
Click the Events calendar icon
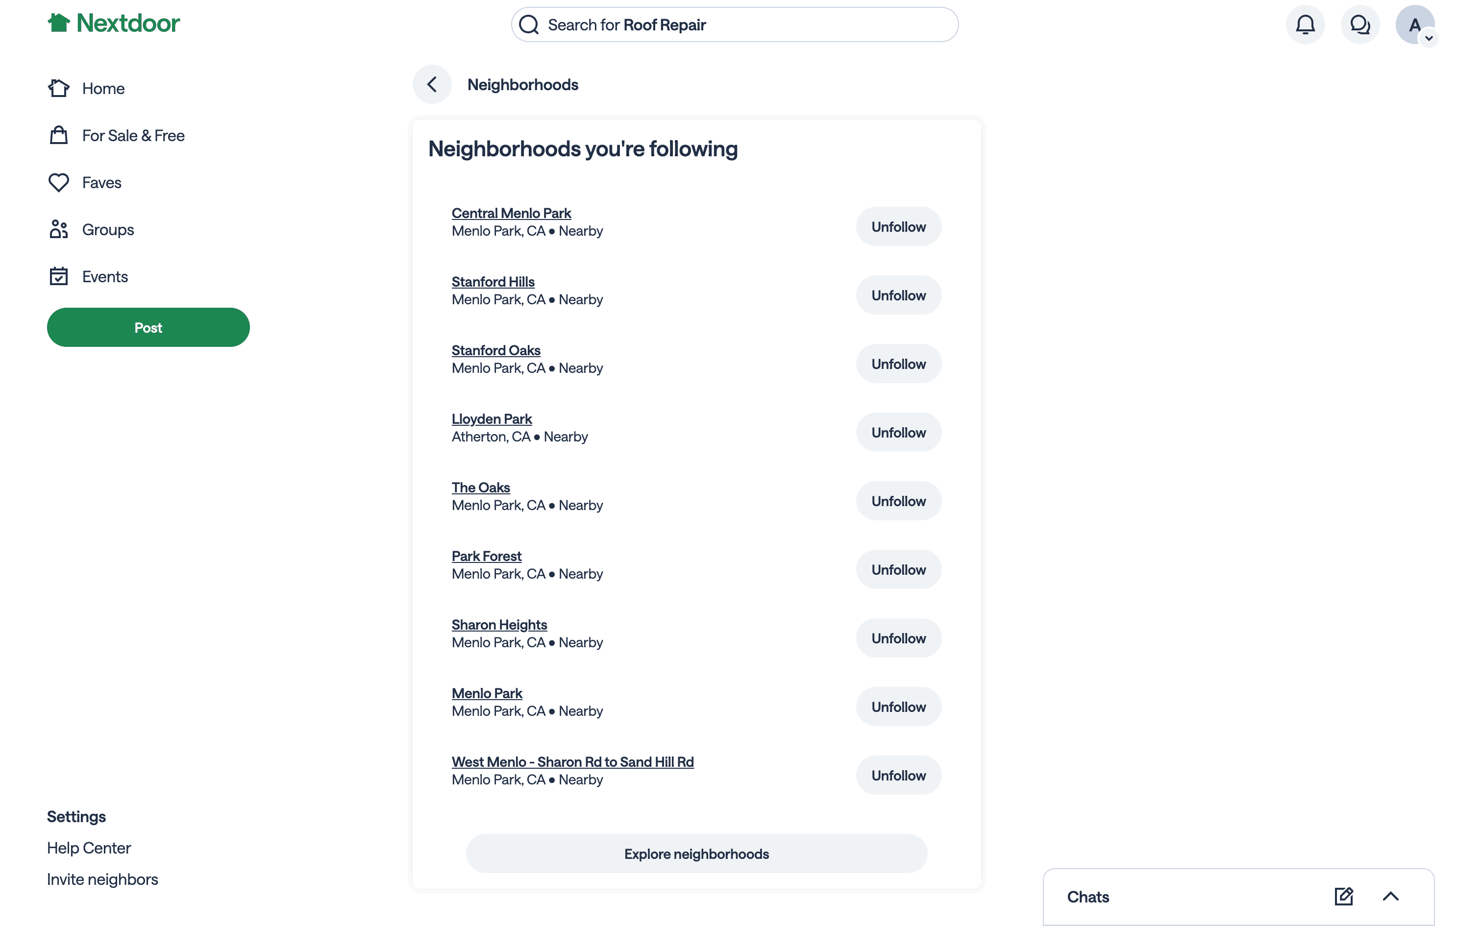59,277
